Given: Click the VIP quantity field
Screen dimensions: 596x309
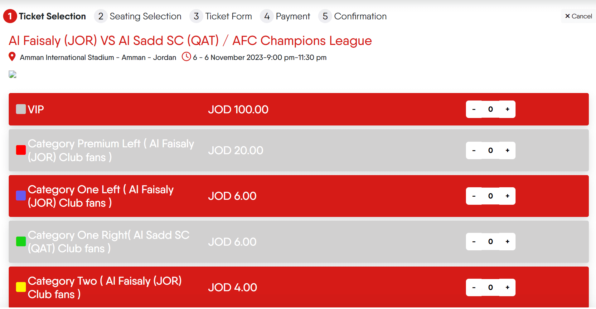Looking at the screenshot, I should 491,109.
